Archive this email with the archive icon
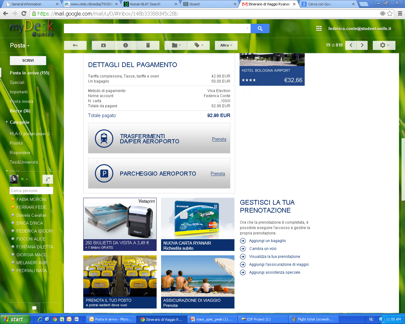The image size is (405, 324). (x=103, y=45)
